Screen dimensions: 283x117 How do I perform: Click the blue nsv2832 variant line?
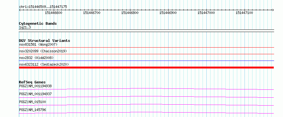[x=146, y=61]
